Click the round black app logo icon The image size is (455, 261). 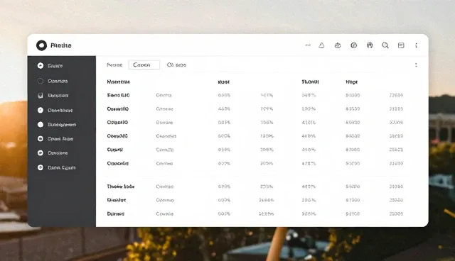[41, 45]
